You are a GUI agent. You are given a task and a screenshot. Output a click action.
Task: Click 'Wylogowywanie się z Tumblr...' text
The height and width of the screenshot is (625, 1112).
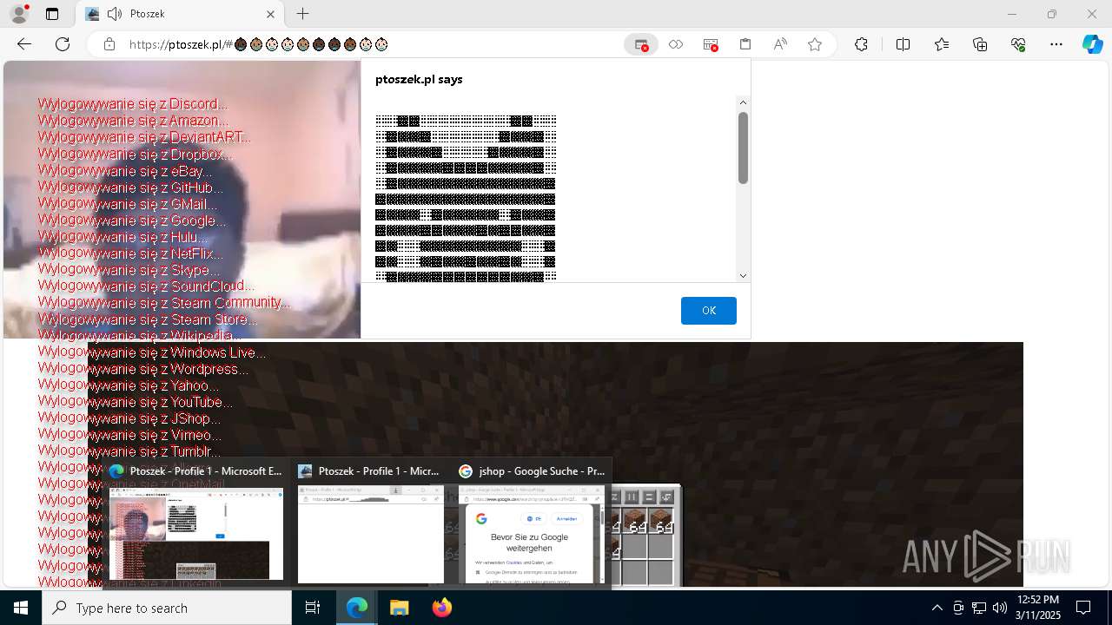[129, 451]
